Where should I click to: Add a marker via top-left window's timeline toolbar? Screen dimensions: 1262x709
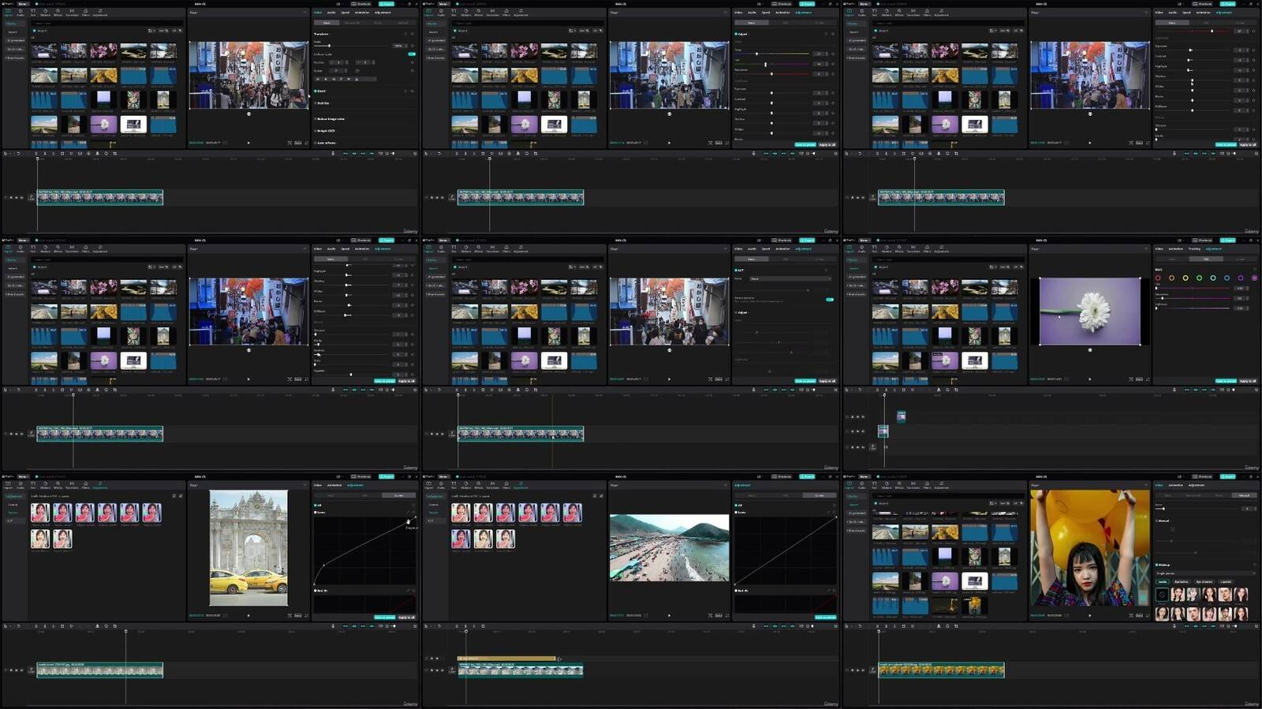click(71, 153)
